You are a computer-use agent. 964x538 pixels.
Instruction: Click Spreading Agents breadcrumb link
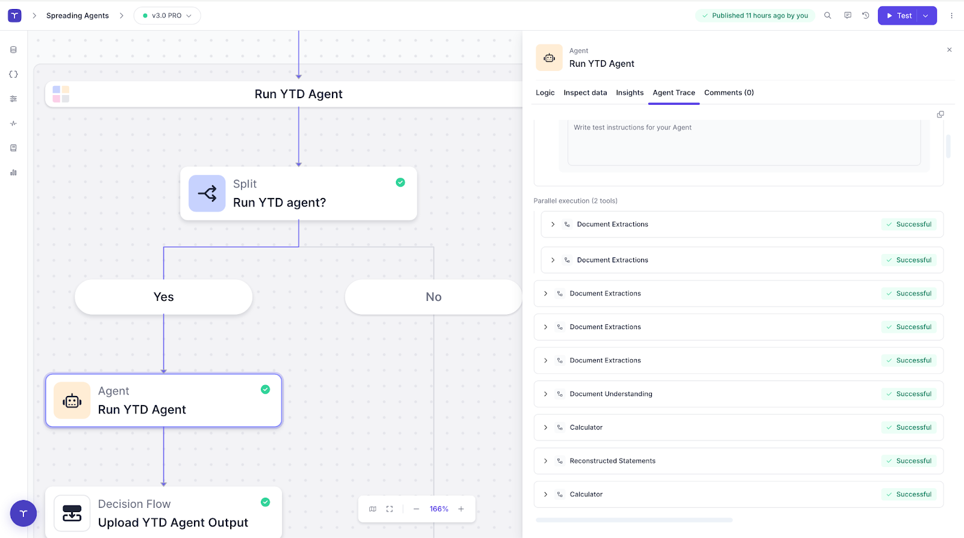pos(77,16)
